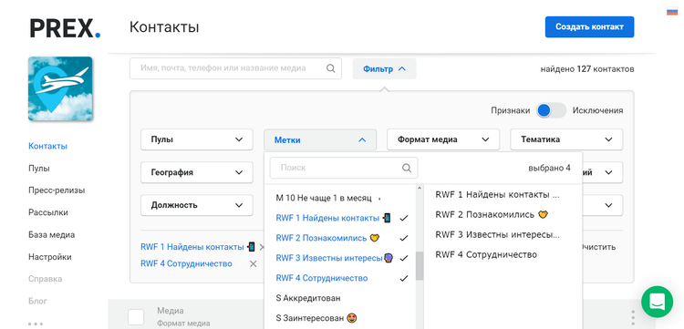Open the Формат медиа dropdown
This screenshot has height=329, width=684.
pyautogui.click(x=443, y=139)
